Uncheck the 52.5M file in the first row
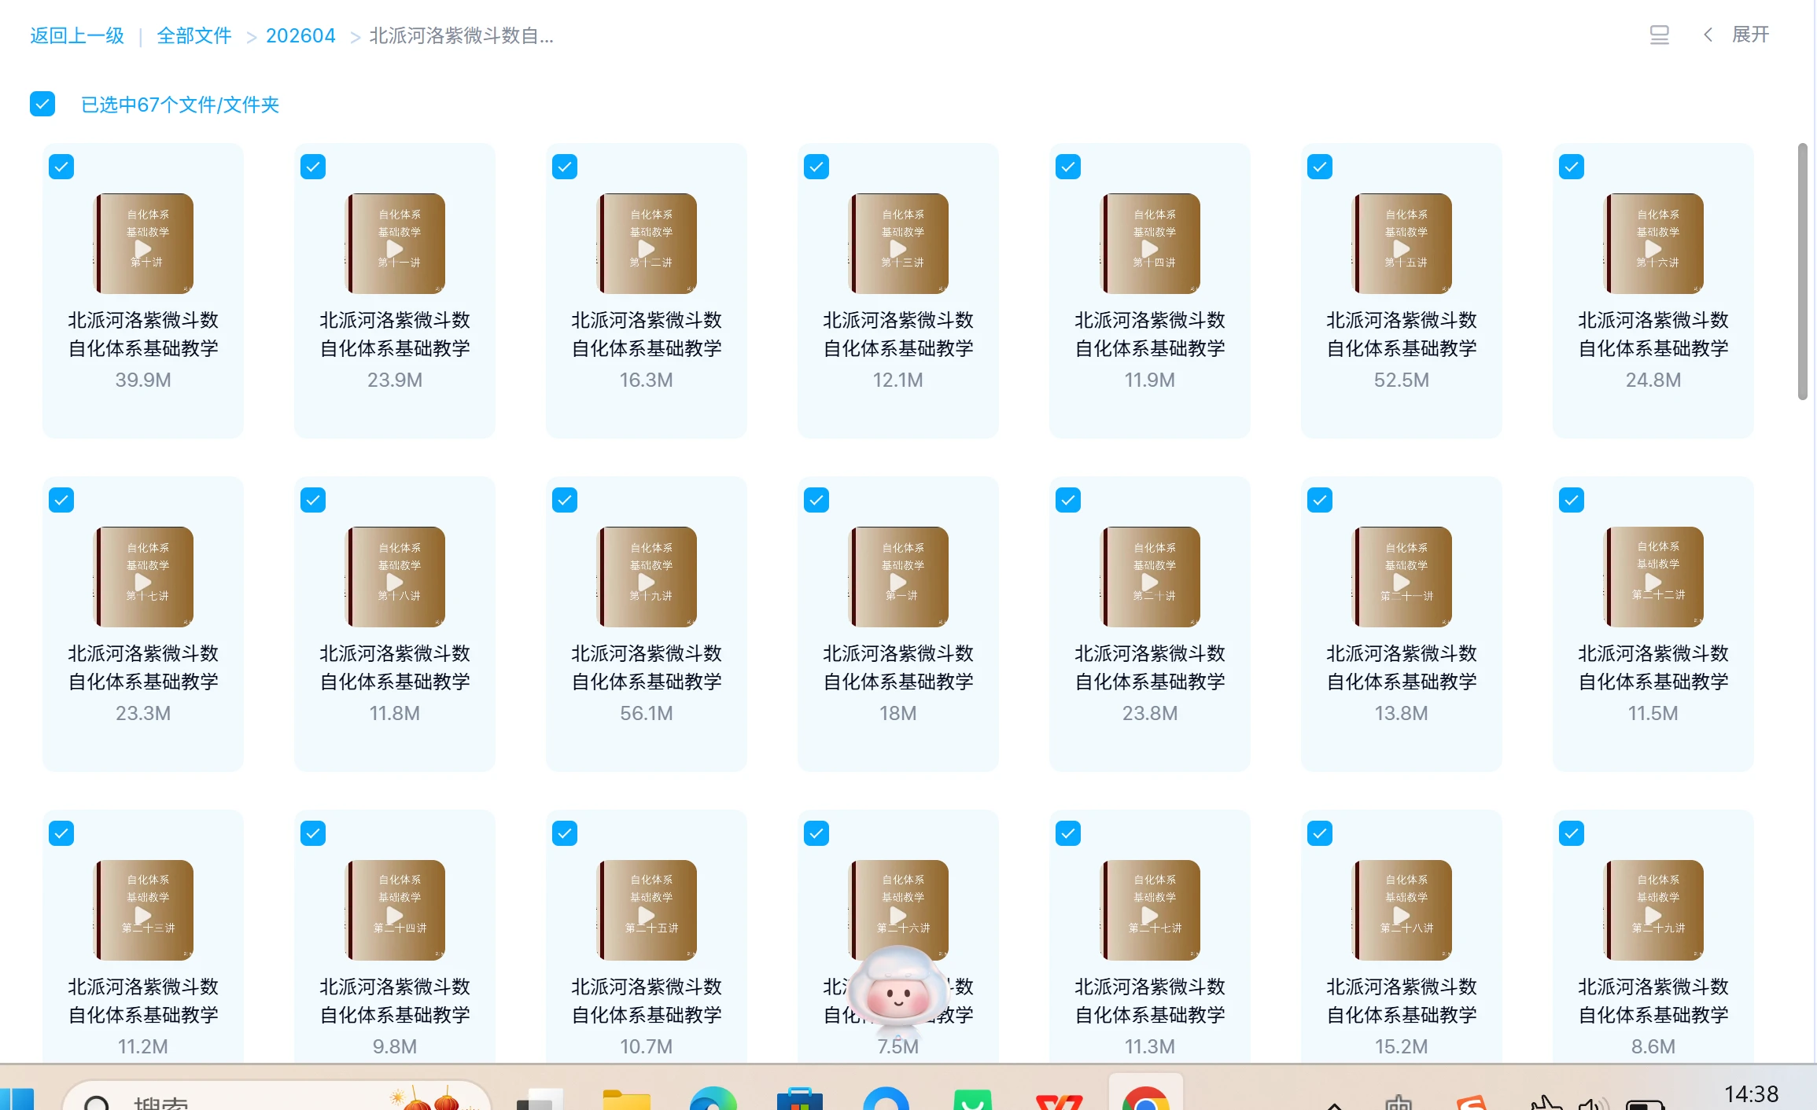 click(1319, 167)
